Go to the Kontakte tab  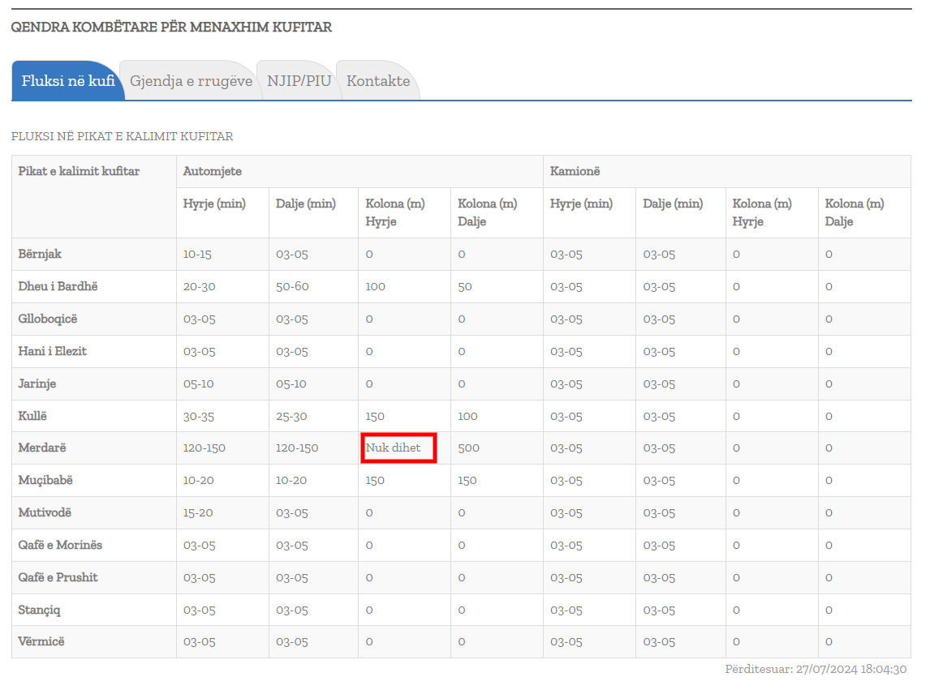[x=378, y=80]
